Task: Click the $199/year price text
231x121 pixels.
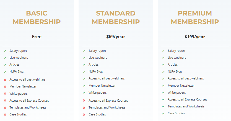Action: pyautogui.click(x=195, y=37)
